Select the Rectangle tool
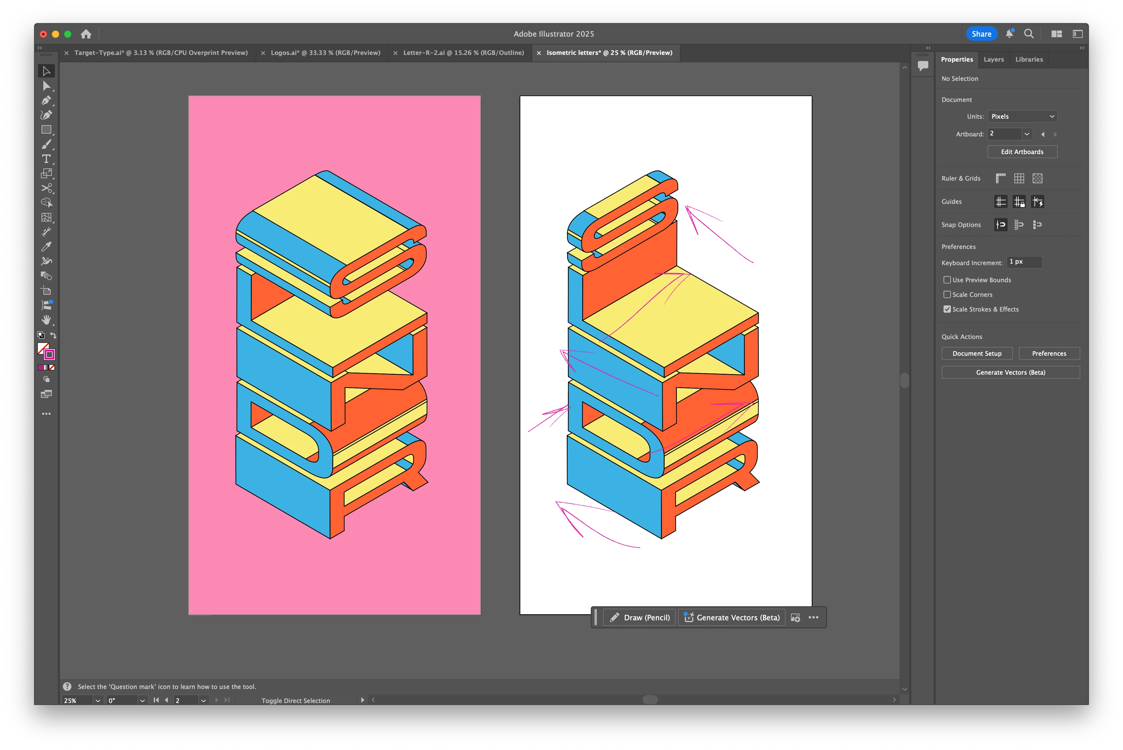1123x750 pixels. 46,130
